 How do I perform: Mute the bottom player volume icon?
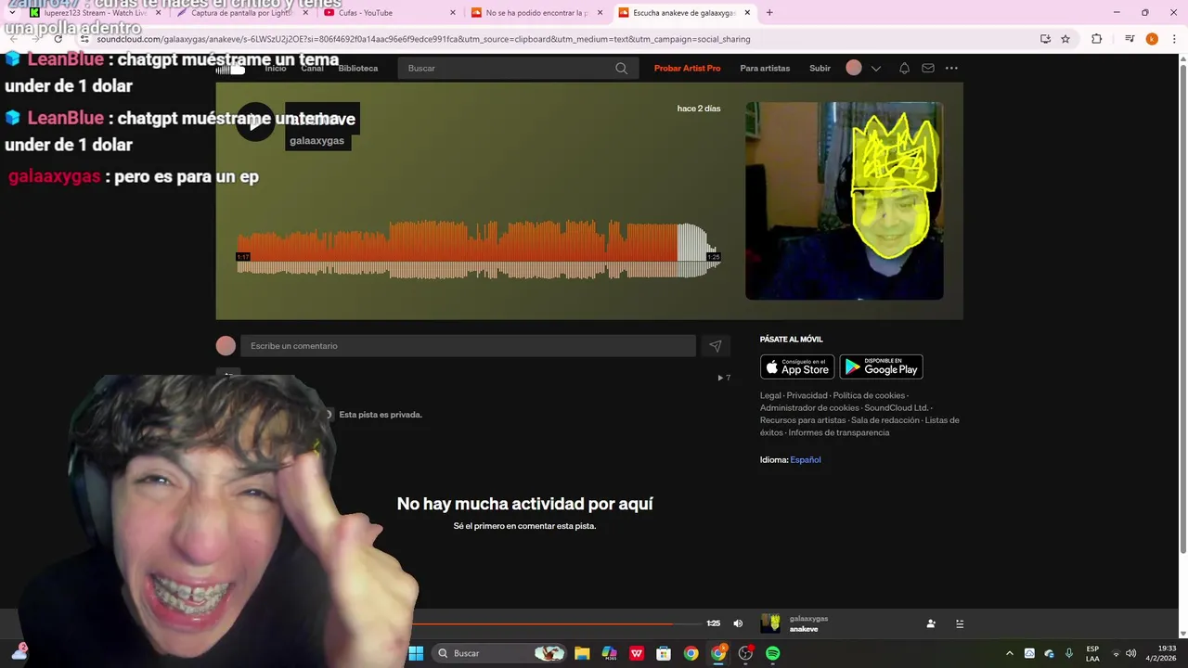click(738, 623)
